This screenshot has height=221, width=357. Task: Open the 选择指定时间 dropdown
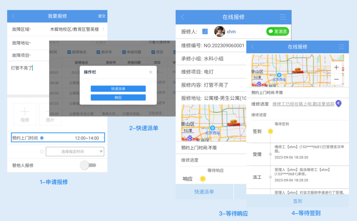click(73, 151)
